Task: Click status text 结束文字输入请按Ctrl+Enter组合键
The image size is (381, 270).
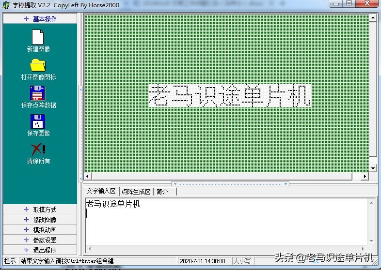Action: click(67, 261)
